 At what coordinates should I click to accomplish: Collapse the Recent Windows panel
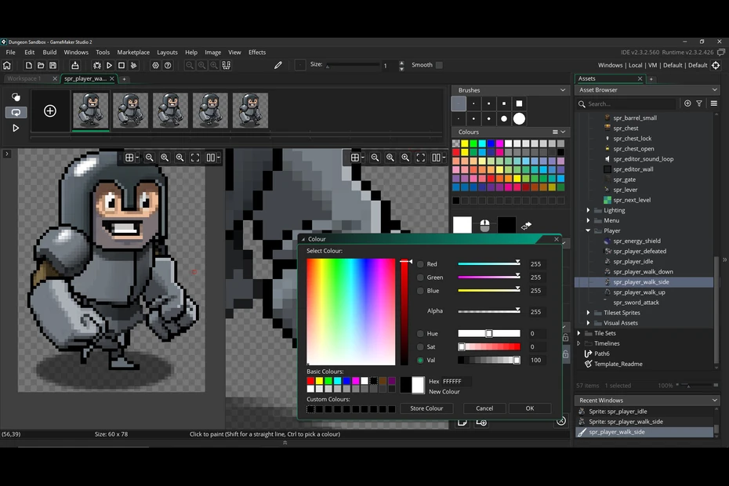click(x=715, y=400)
